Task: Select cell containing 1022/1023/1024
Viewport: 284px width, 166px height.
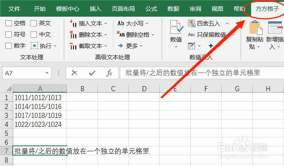Action: tap(40, 124)
